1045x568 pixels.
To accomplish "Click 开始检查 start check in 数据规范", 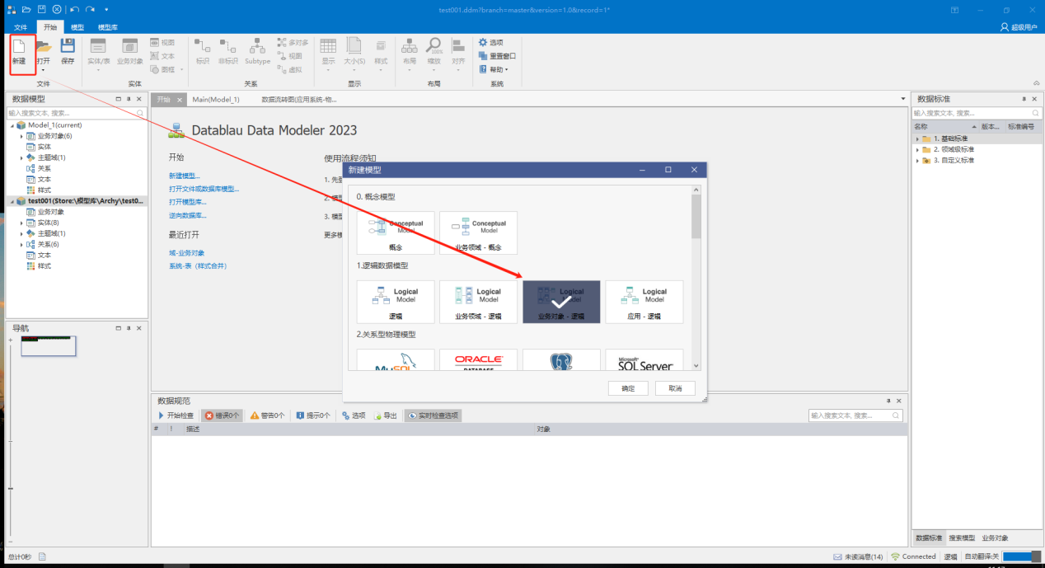I will 176,415.
